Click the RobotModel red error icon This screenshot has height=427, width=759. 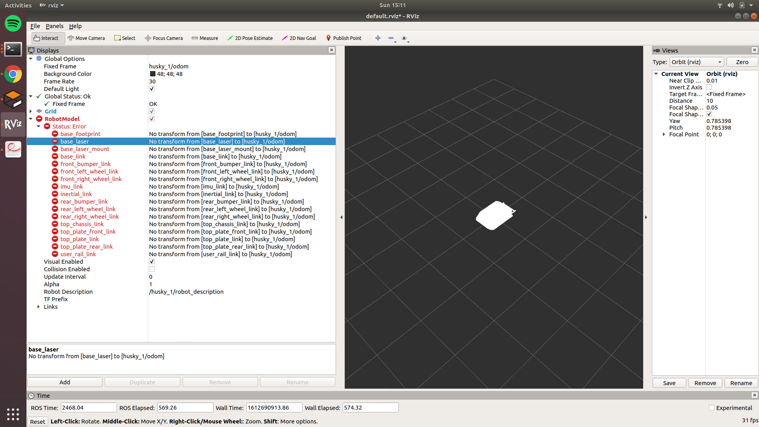pos(39,119)
